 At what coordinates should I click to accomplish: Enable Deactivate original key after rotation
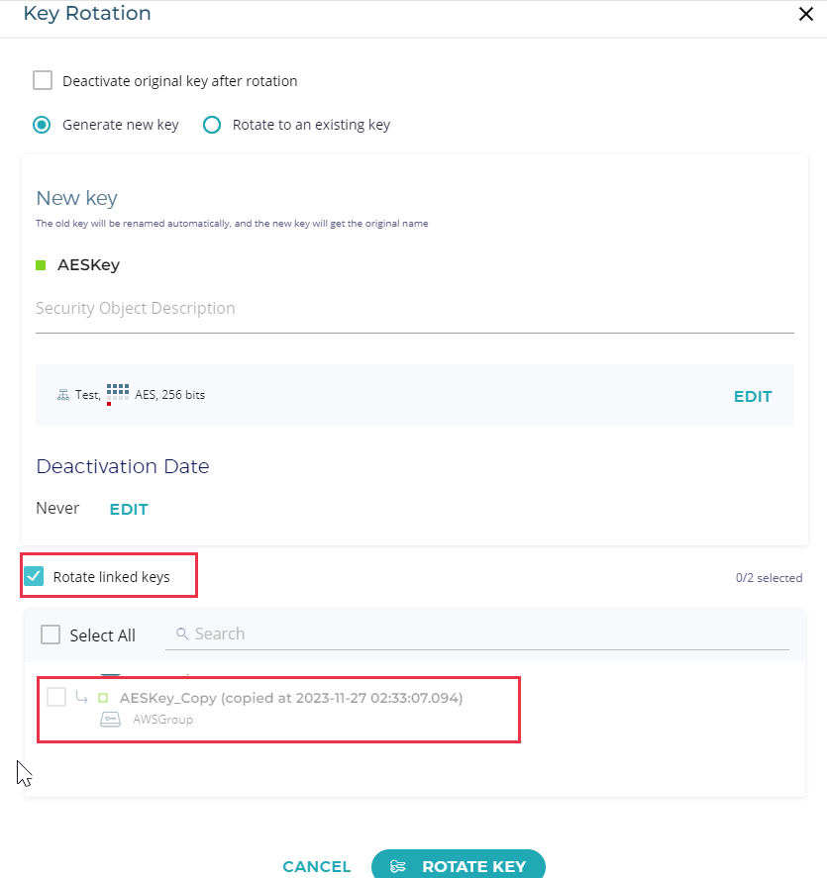tap(43, 81)
